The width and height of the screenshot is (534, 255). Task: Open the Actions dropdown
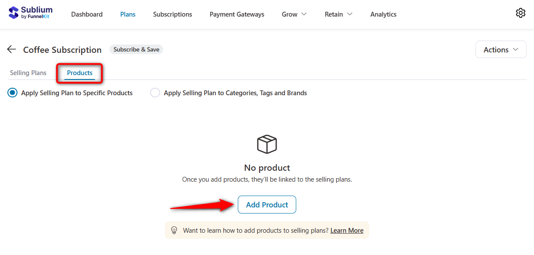pos(500,49)
